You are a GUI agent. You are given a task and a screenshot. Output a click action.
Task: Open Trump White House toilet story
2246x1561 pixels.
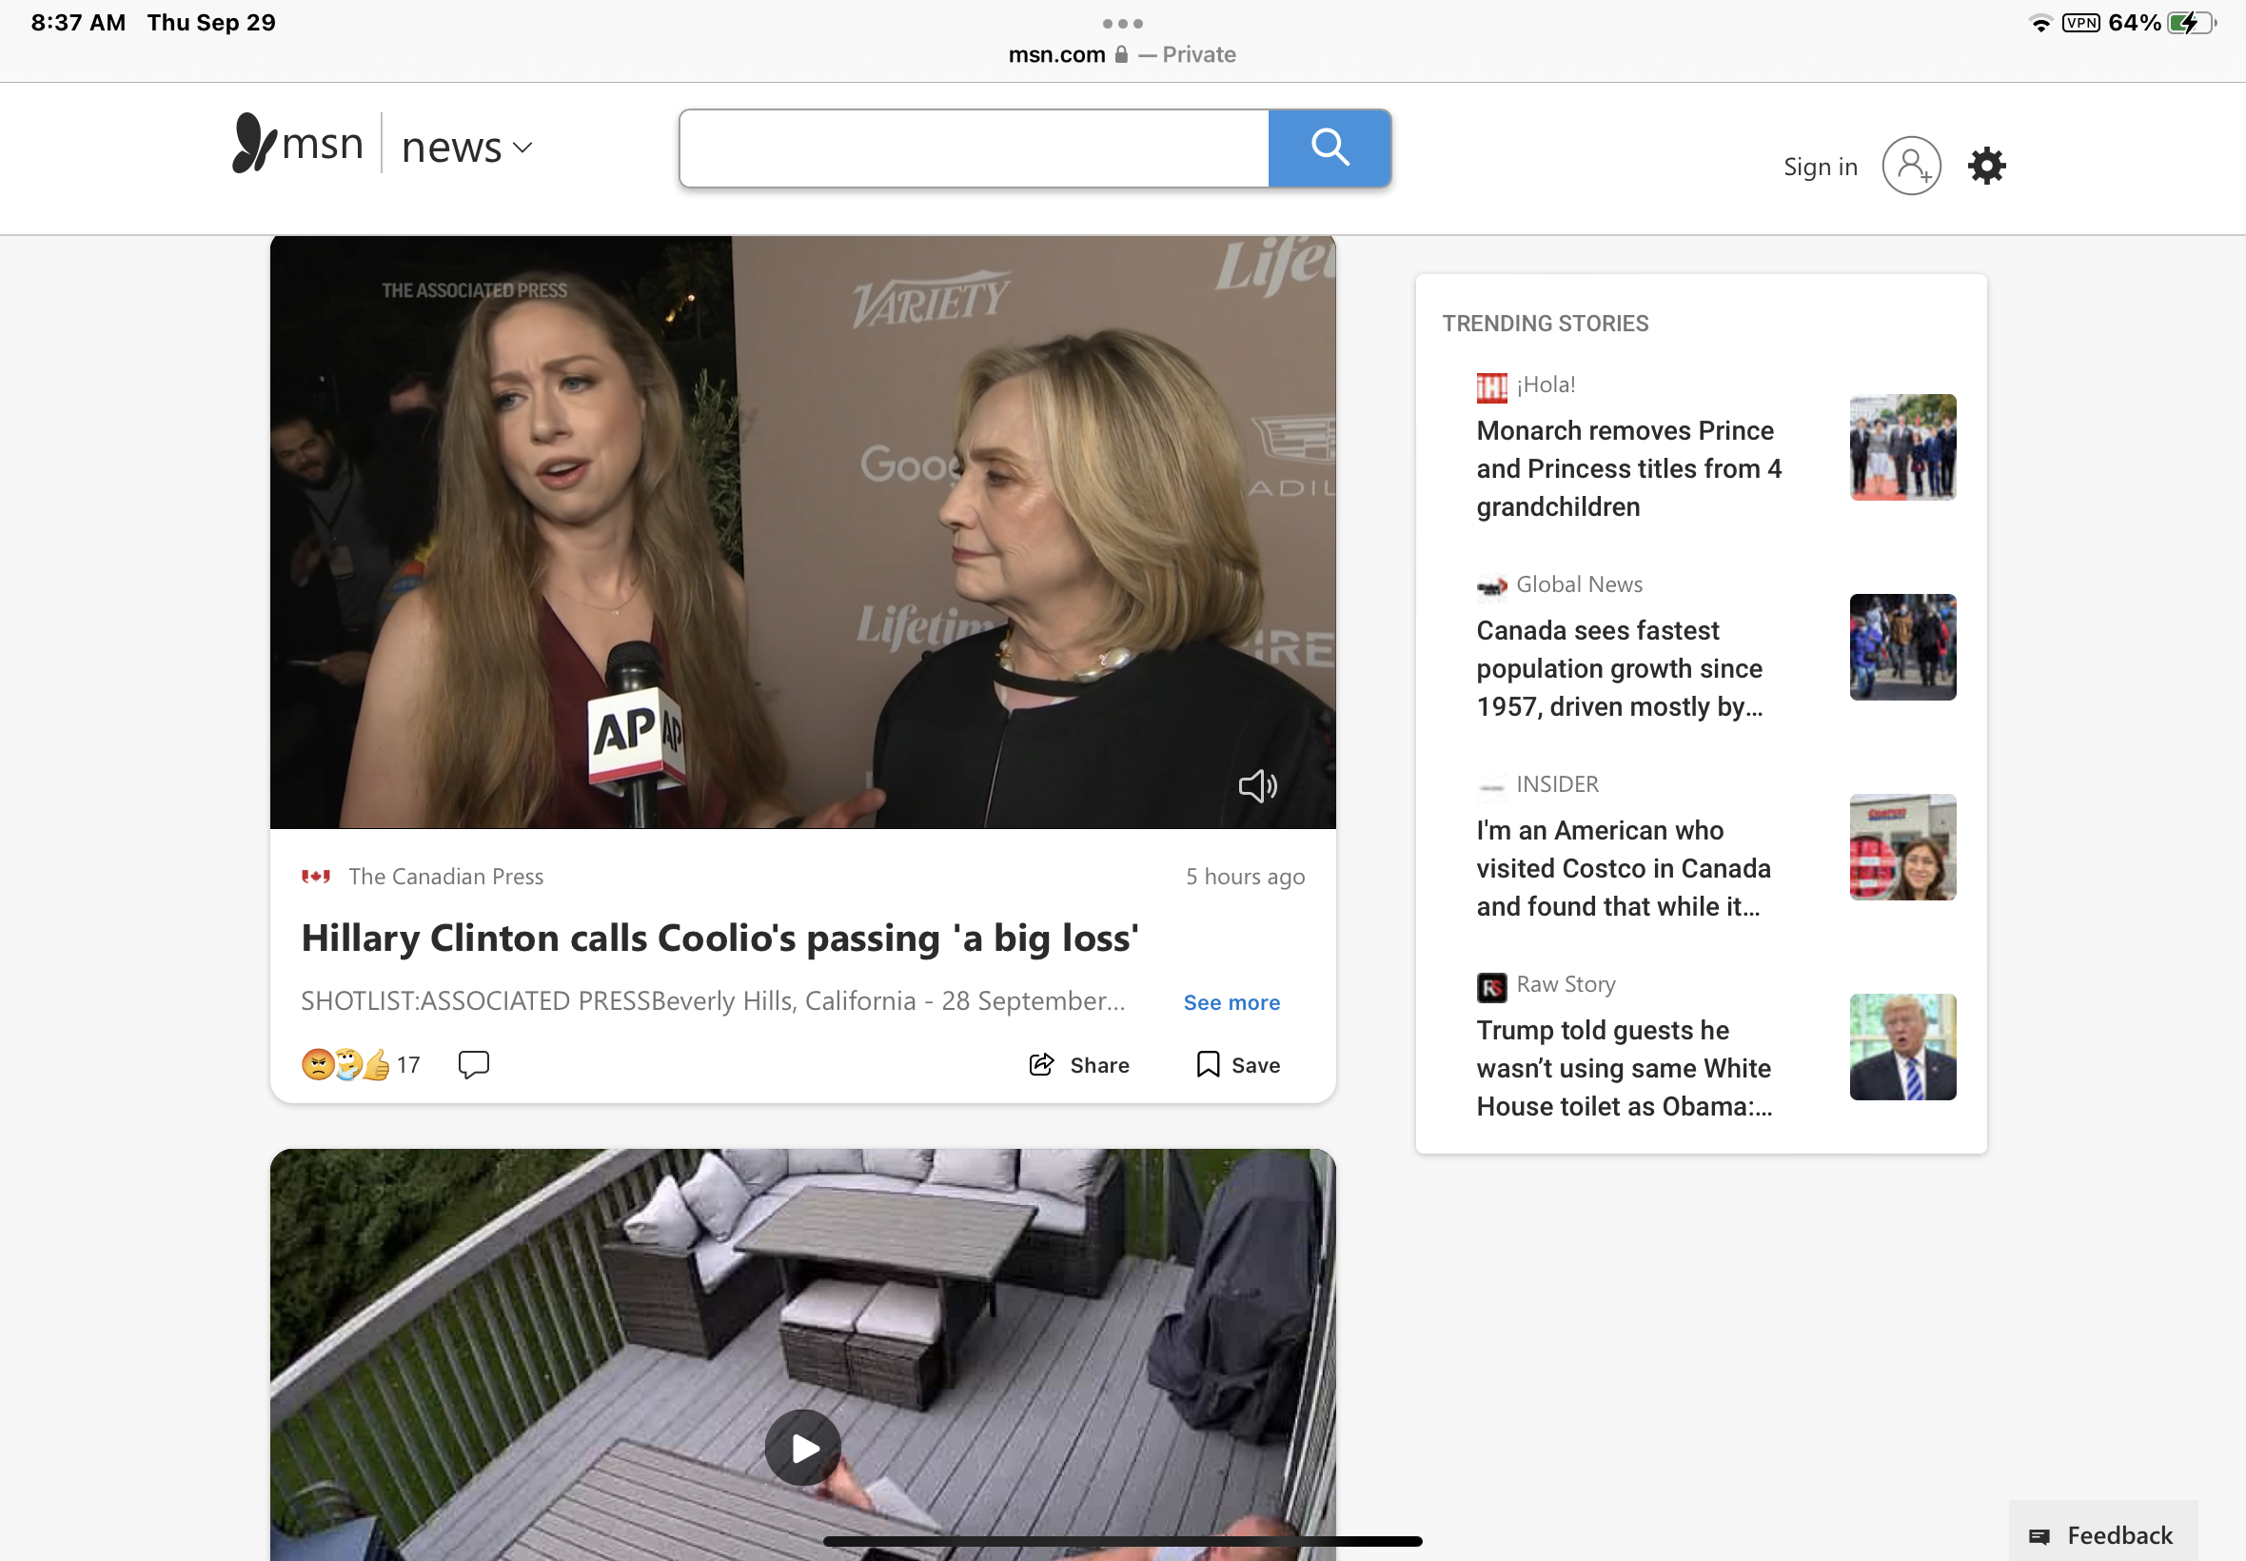pos(1625,1069)
